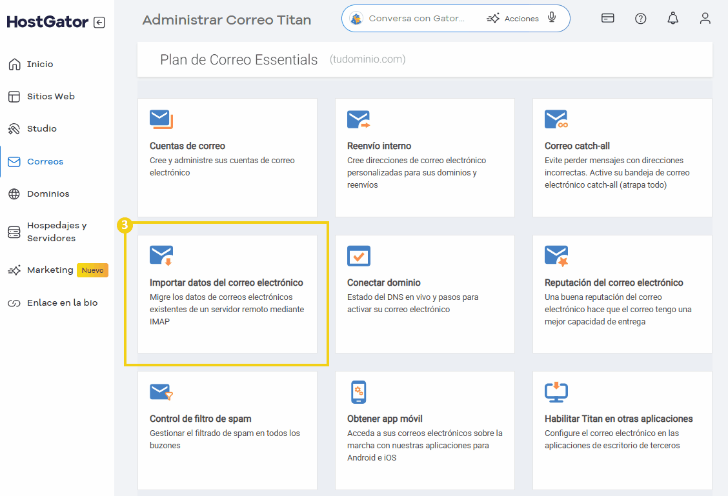Click the microphone icon in search bar
728x496 pixels.
tap(552, 18)
